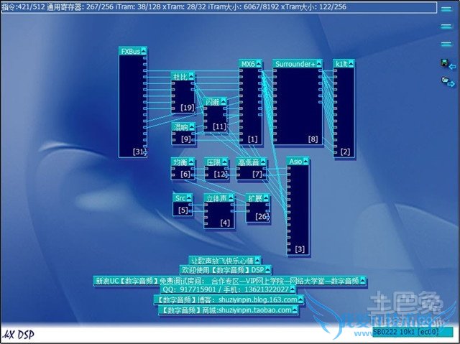Select the 立体声 stereo plugin title
The image size is (460, 344).
click(x=217, y=198)
